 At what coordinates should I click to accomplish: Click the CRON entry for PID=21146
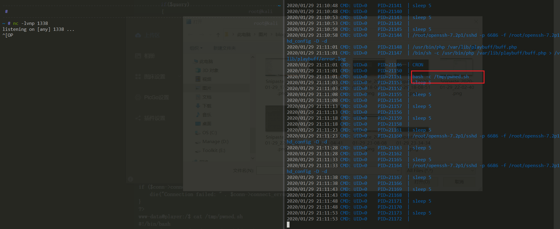(418, 65)
